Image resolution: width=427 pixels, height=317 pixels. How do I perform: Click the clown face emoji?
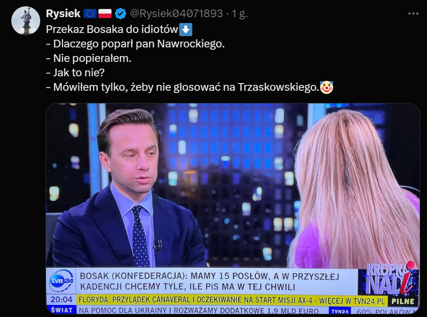click(x=326, y=87)
